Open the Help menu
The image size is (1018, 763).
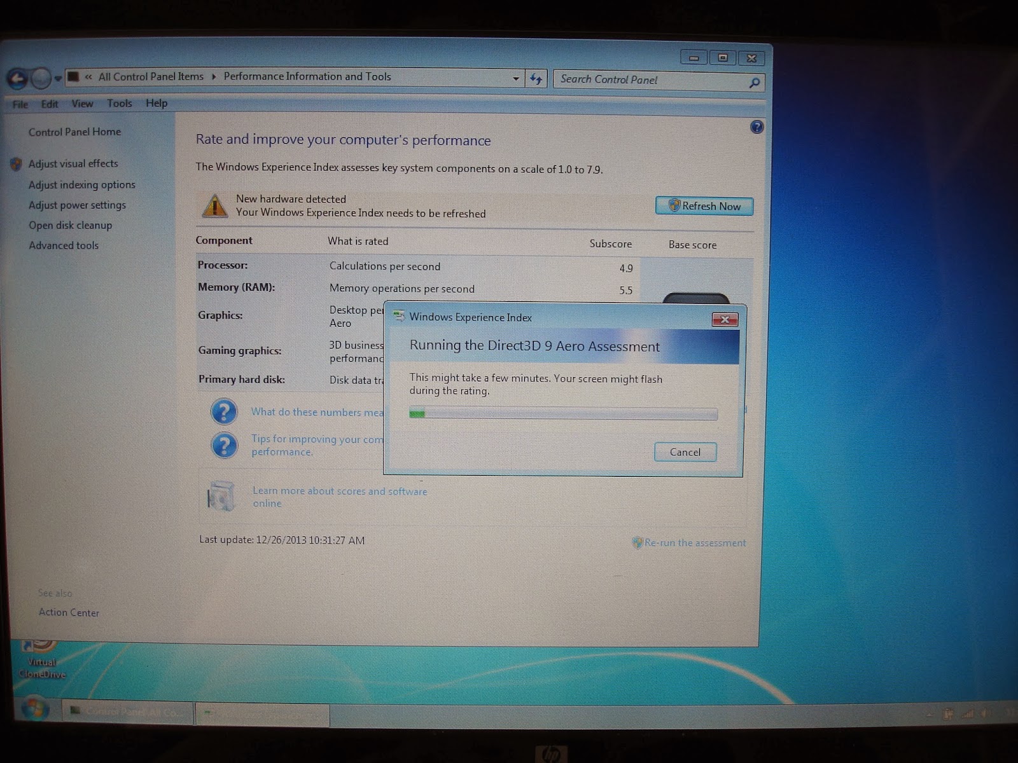[157, 103]
